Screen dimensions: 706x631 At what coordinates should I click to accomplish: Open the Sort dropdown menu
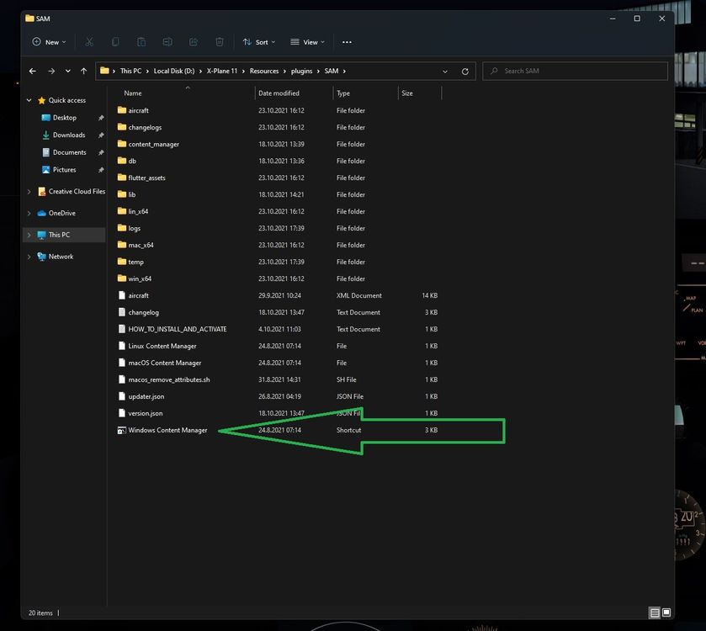click(259, 42)
